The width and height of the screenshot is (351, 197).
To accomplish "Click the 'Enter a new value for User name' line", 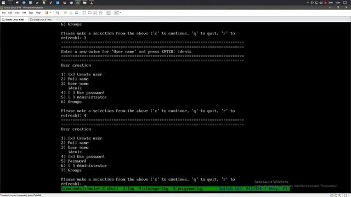I will pyautogui.click(x=126, y=51).
